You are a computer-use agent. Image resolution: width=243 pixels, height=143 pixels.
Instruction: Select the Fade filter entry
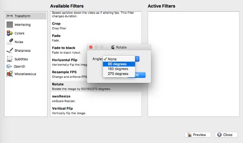pos(96,38)
